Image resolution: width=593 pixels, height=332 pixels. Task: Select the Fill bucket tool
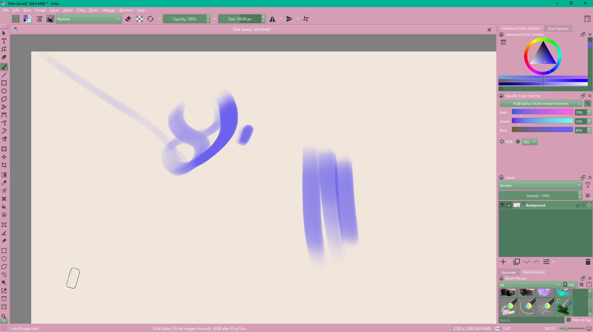pyautogui.click(x=4, y=207)
